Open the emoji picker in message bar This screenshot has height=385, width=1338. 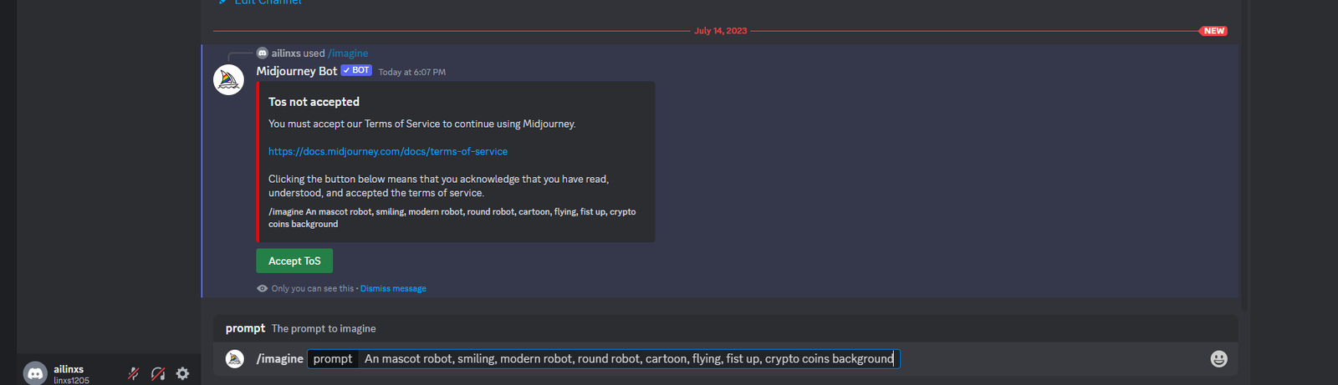click(1218, 359)
